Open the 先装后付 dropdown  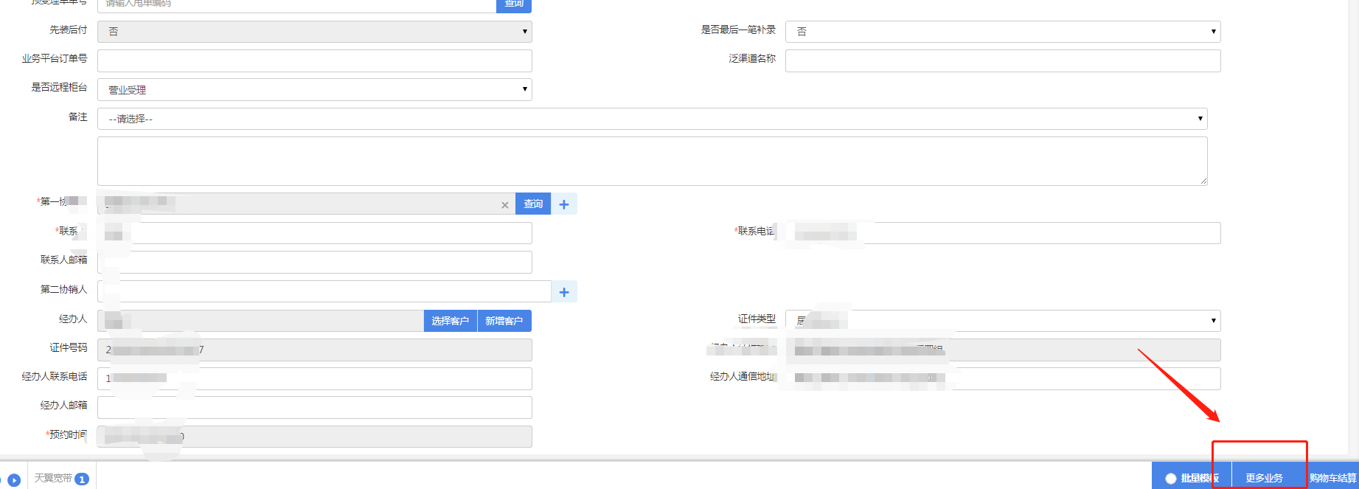[315, 32]
